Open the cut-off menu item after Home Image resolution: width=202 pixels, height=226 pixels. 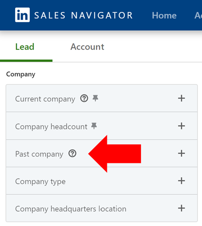[x=198, y=15]
